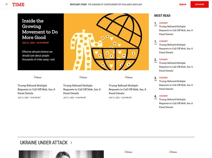This screenshot has width=212, height=158.
Task: Open the Ukraine Under Attack section heading
Action: (x=44, y=143)
